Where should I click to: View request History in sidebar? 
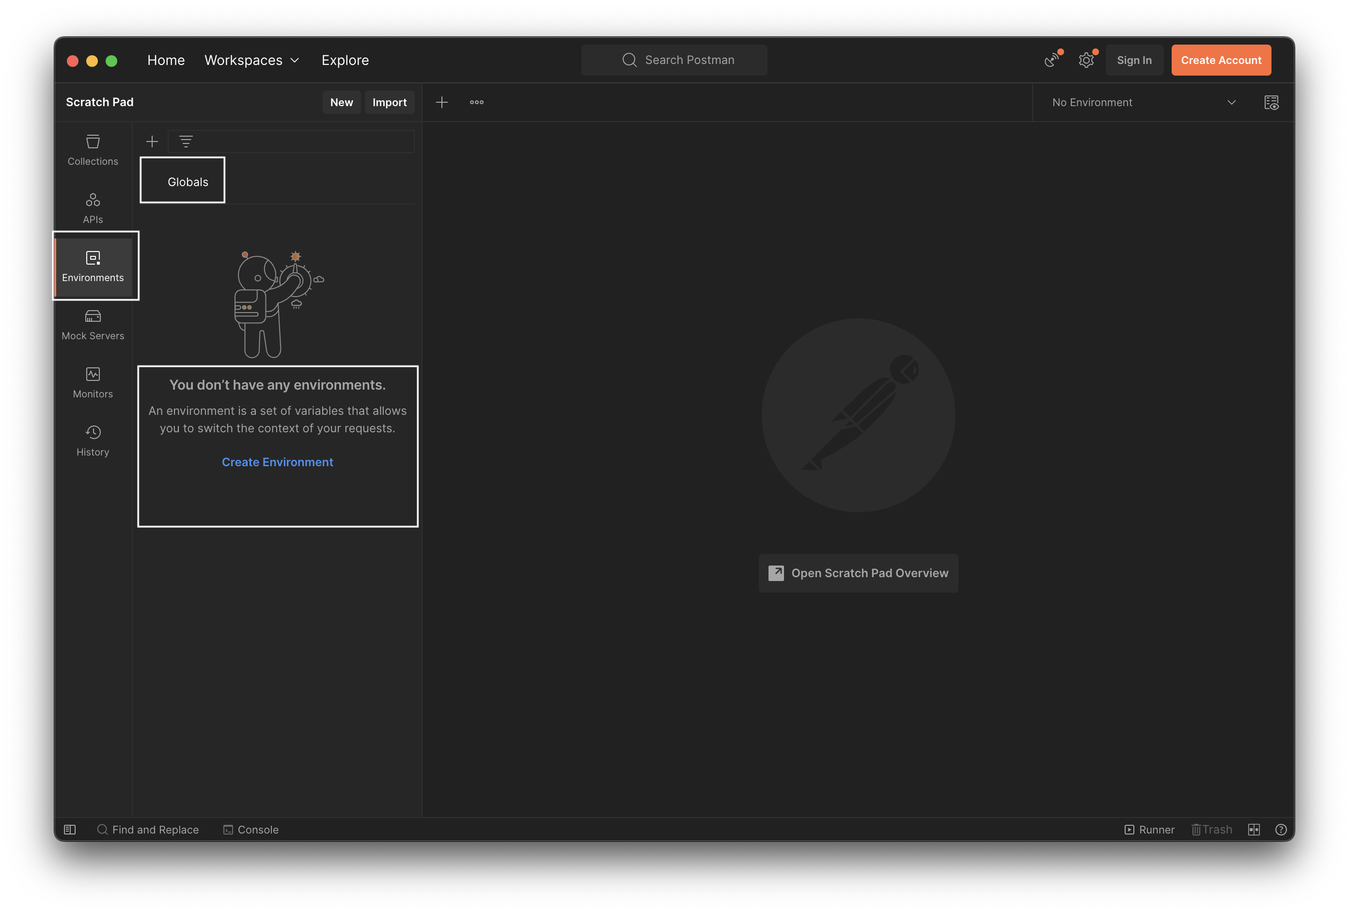93,440
